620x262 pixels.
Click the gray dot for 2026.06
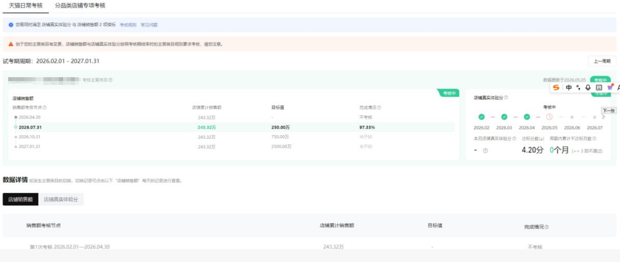pyautogui.click(x=572, y=117)
